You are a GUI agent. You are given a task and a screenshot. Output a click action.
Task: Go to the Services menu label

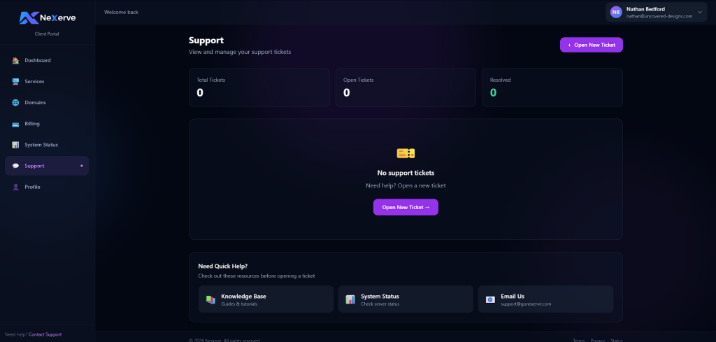35,82
